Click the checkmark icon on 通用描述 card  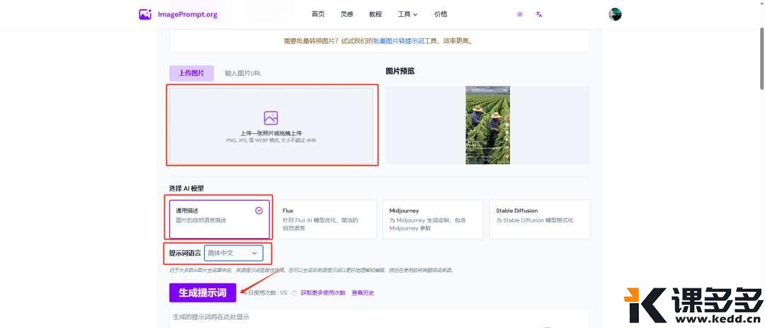[259, 210]
